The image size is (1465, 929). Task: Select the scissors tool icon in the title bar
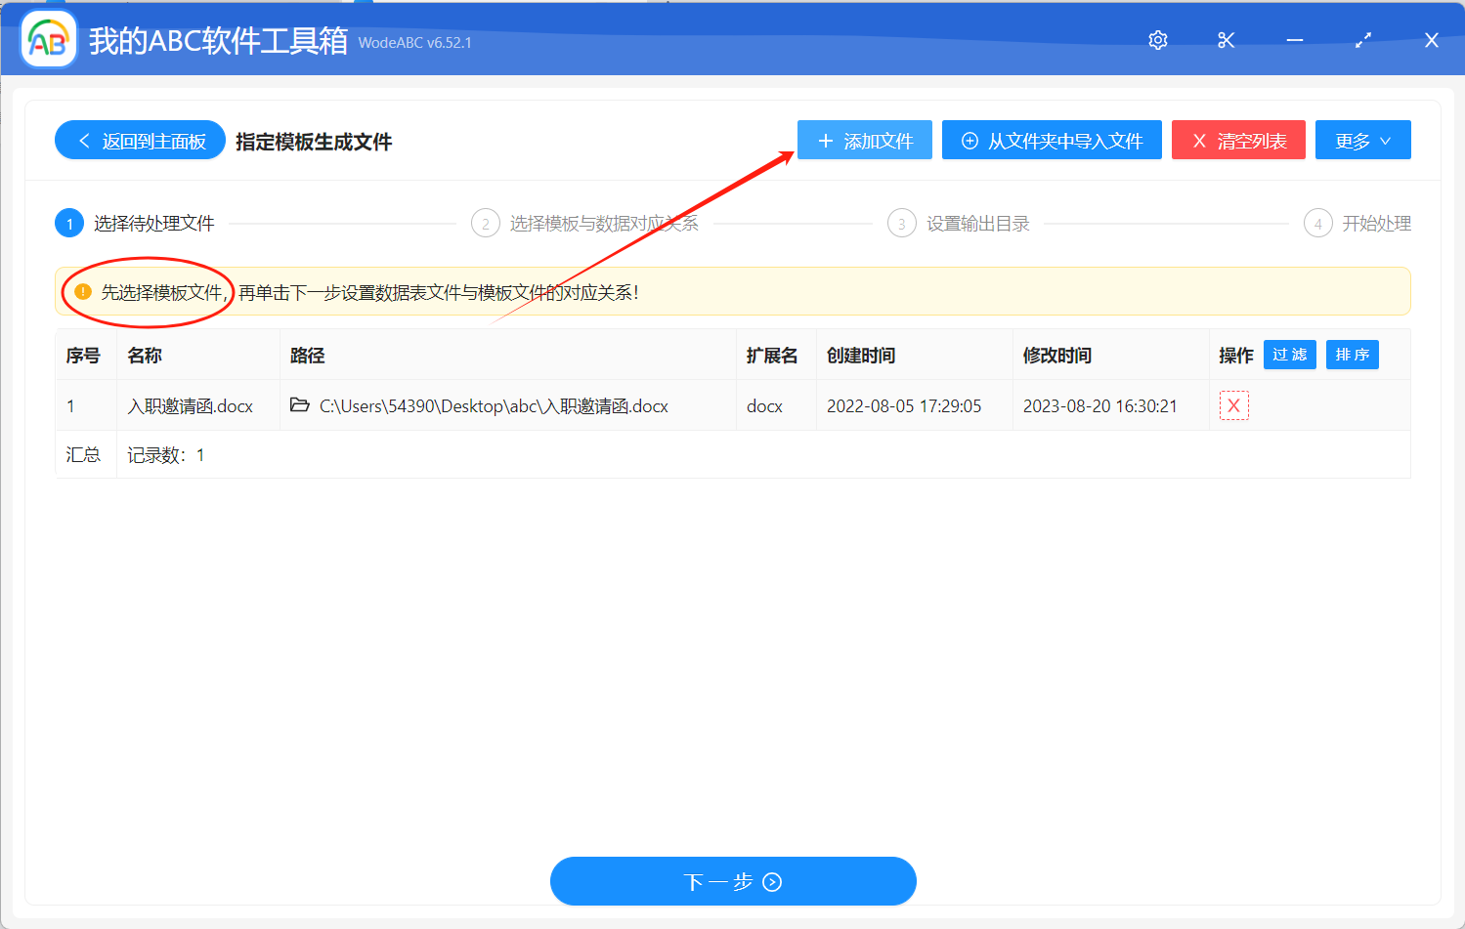point(1226,40)
